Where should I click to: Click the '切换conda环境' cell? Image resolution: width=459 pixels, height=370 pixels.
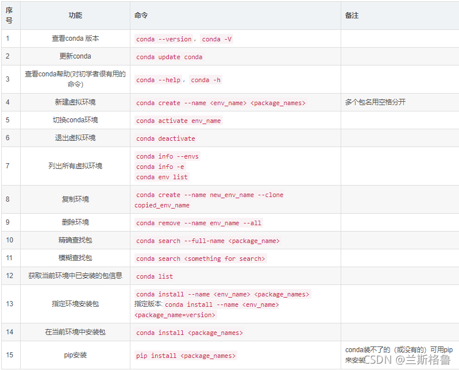pyautogui.click(x=75, y=120)
